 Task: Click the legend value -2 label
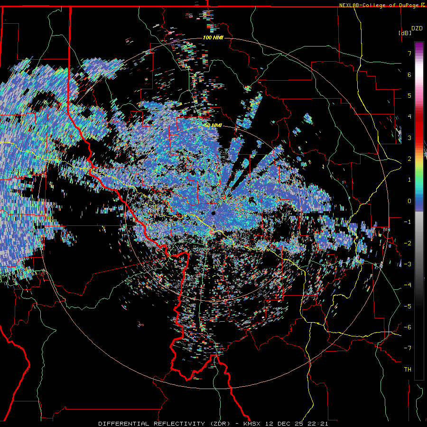click(x=408, y=243)
